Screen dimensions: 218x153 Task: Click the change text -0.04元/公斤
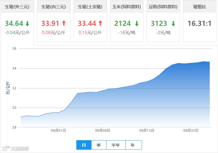pyautogui.click(x=17, y=33)
